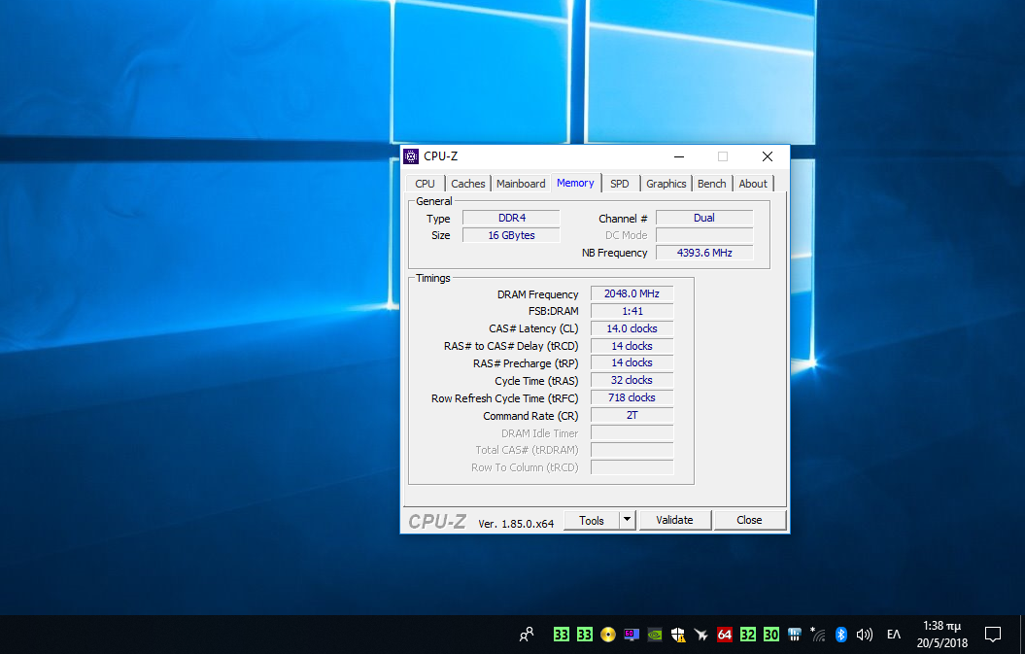
Task: Click the empty DC Mode field
Action: [x=704, y=235]
